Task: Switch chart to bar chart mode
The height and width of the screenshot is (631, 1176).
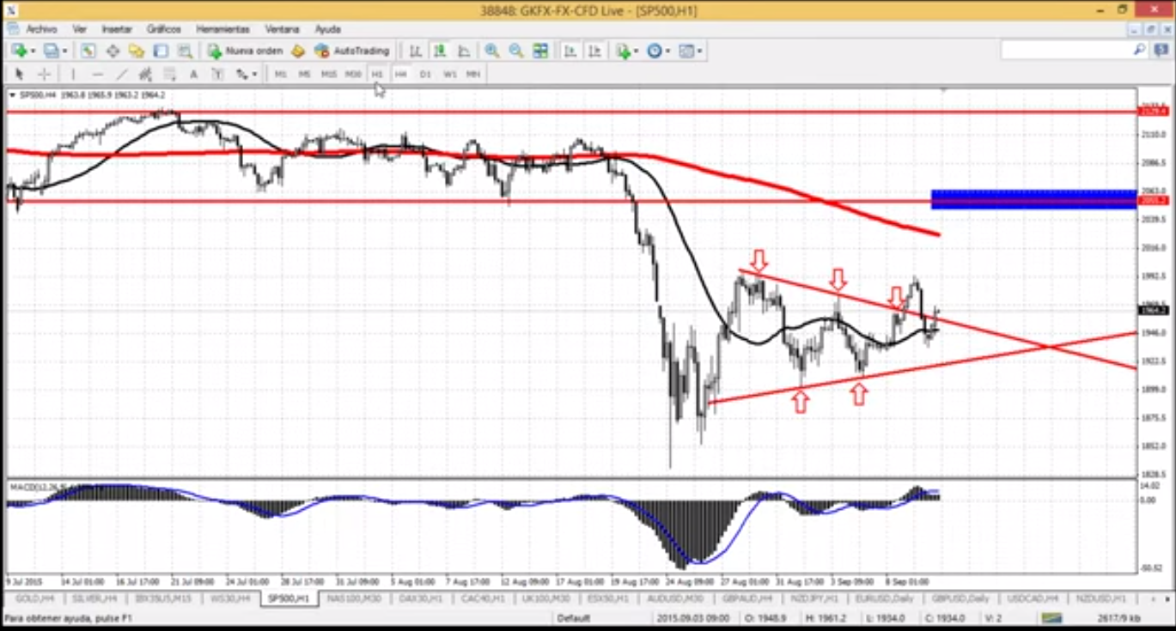Action: (x=416, y=51)
